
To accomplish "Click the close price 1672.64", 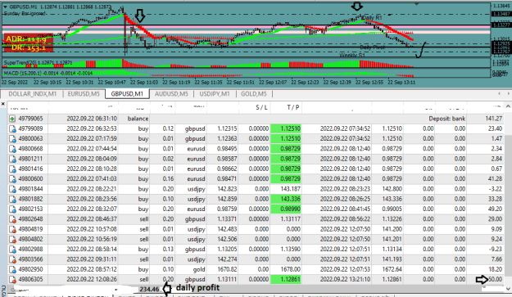I will click(392, 270).
